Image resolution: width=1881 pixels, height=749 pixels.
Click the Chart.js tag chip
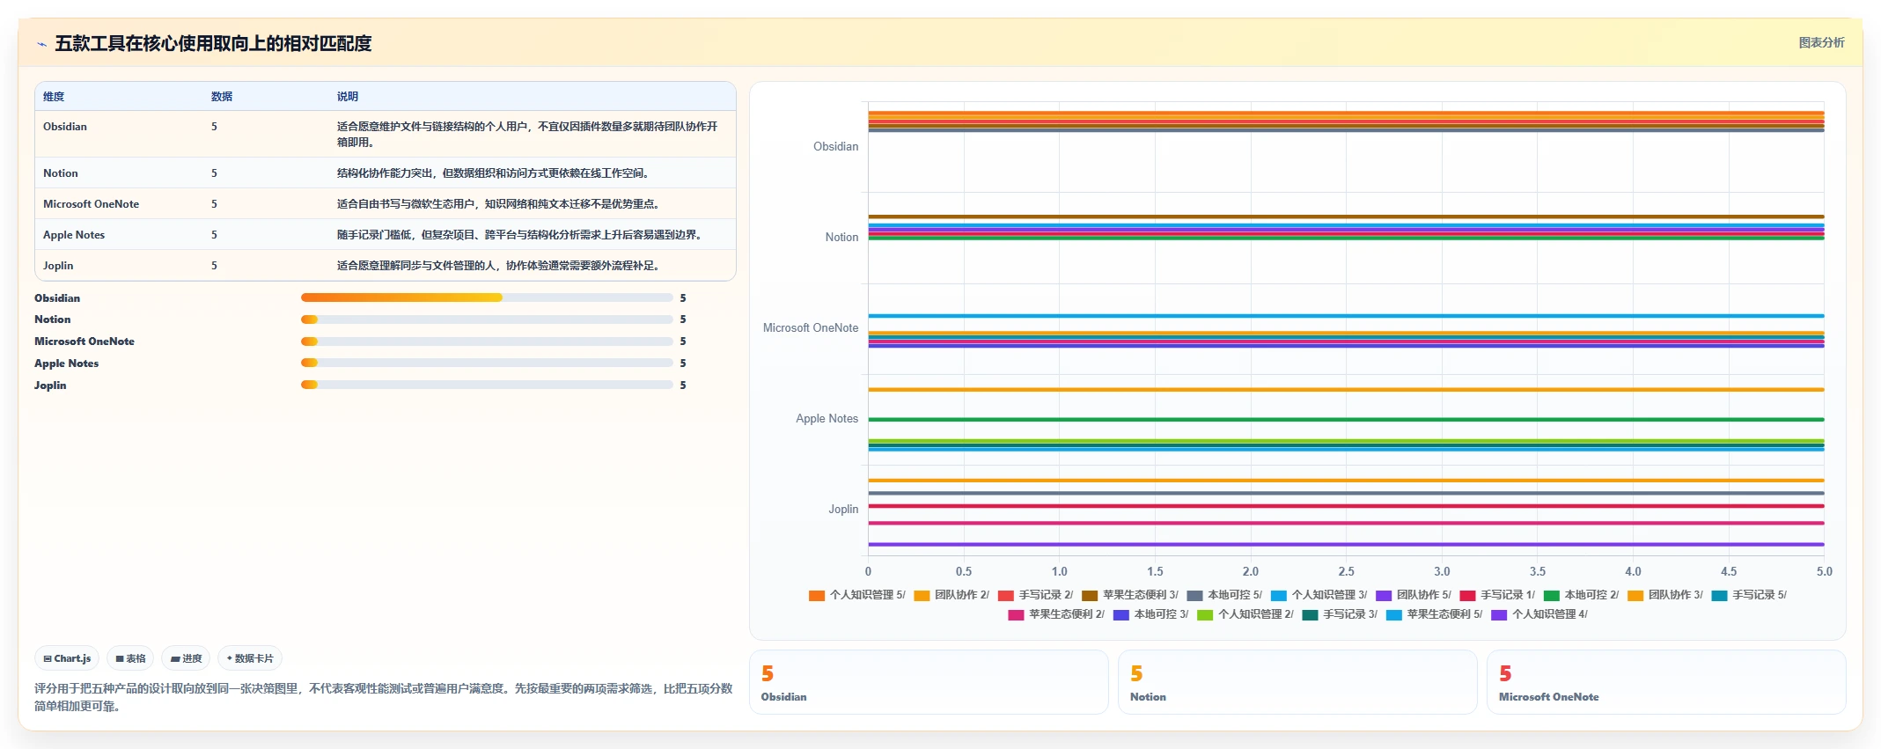coord(67,658)
